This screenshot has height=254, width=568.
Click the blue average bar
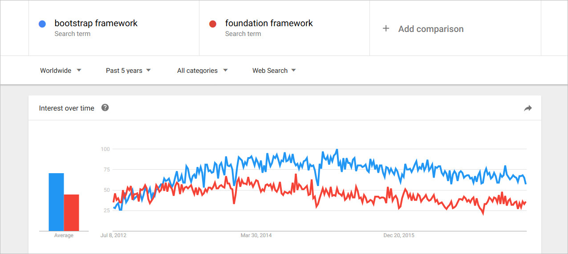[x=56, y=202]
